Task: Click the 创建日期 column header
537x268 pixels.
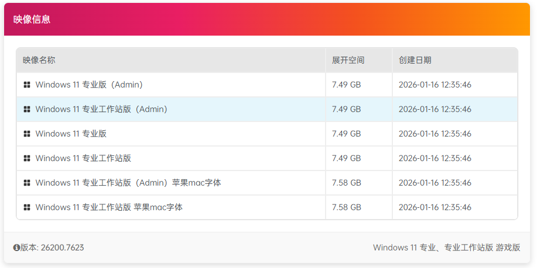Action: pyautogui.click(x=415, y=60)
